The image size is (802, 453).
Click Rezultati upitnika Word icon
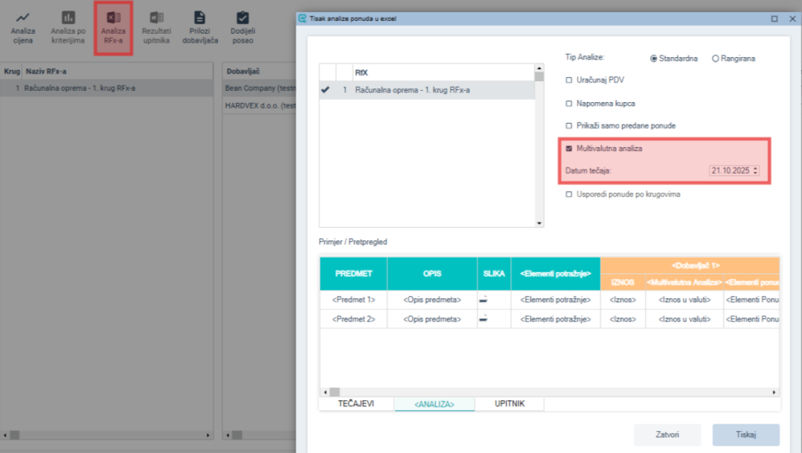point(156,17)
